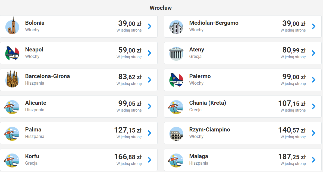
Task: Expand the Bolonia offer chevron arrow
Action: (x=149, y=26)
